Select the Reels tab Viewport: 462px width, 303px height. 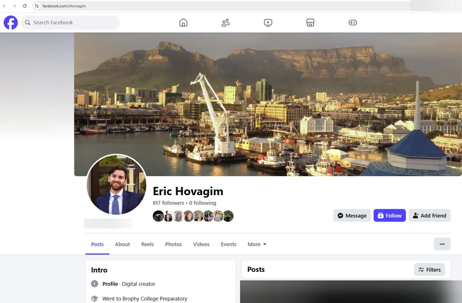coord(148,244)
